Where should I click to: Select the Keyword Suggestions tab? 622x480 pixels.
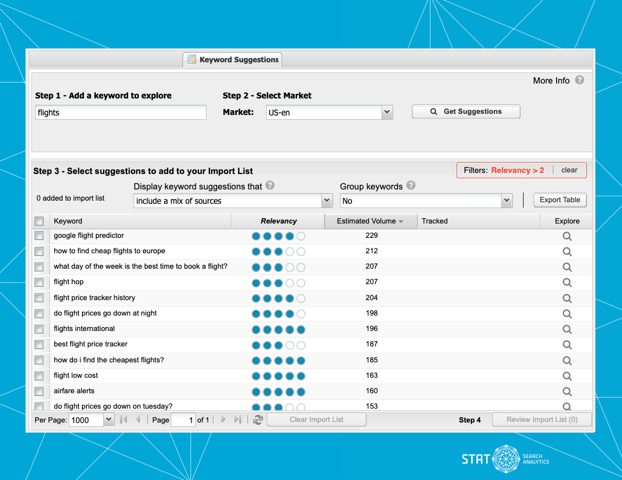[233, 60]
